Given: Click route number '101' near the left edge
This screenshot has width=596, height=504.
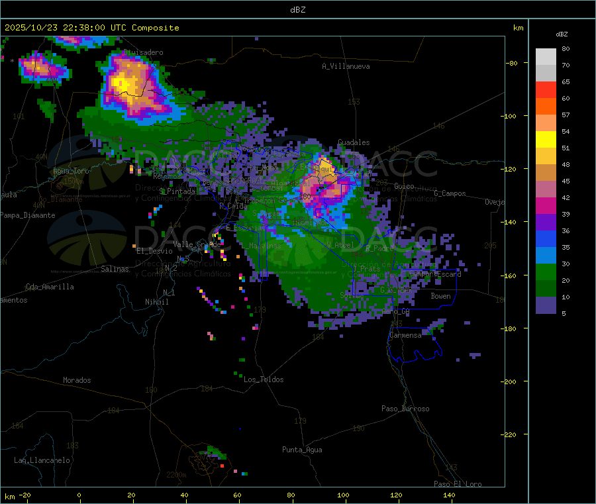Looking at the screenshot, I should [19, 116].
